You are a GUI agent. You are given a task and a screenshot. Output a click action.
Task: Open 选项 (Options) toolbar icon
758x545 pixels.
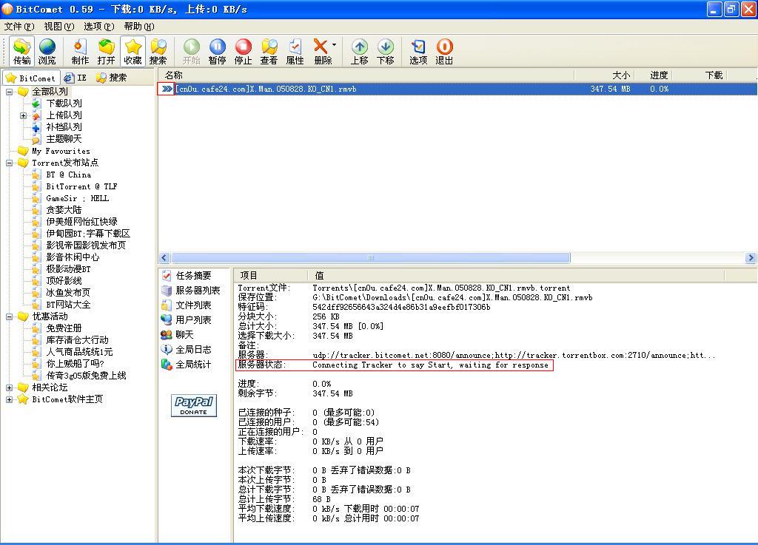pyautogui.click(x=418, y=51)
